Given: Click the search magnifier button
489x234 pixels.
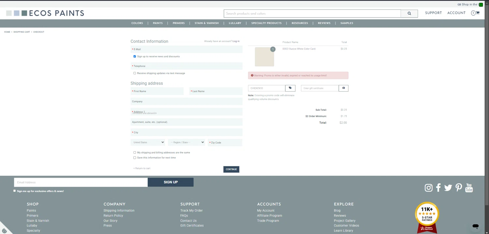Looking at the screenshot, I should point(409,13).
